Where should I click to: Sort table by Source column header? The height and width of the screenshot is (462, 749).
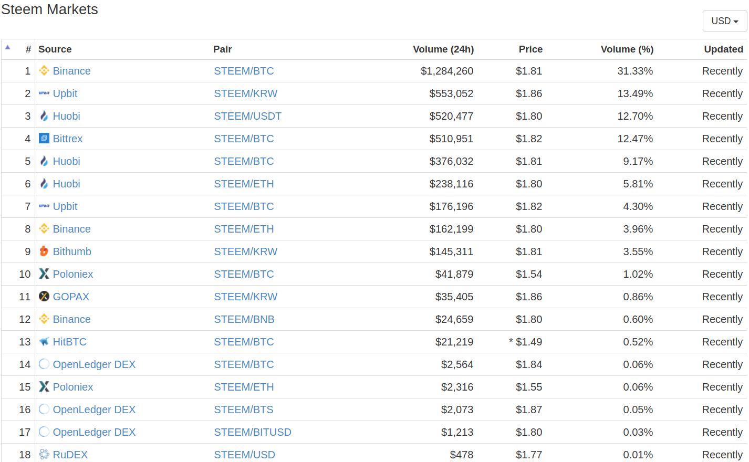(x=55, y=49)
